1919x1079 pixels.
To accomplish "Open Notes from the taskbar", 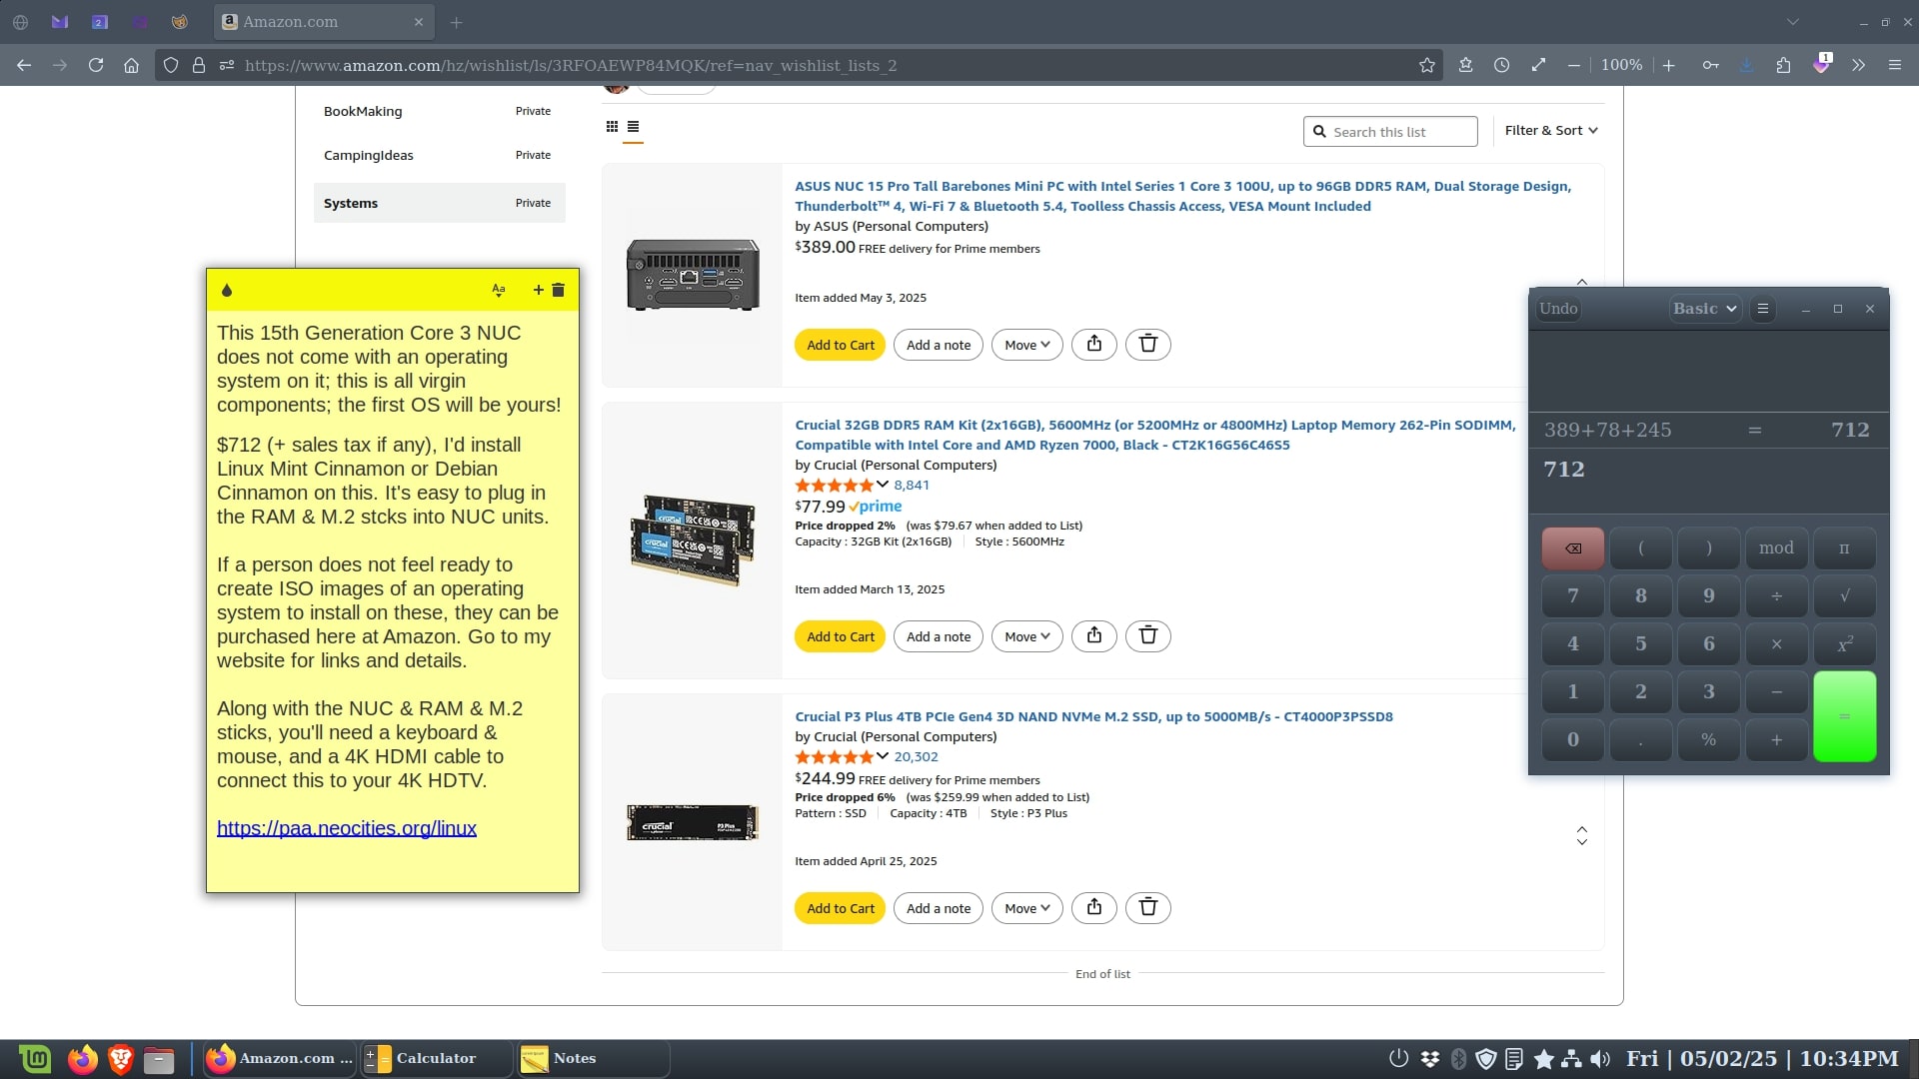I will pos(575,1058).
